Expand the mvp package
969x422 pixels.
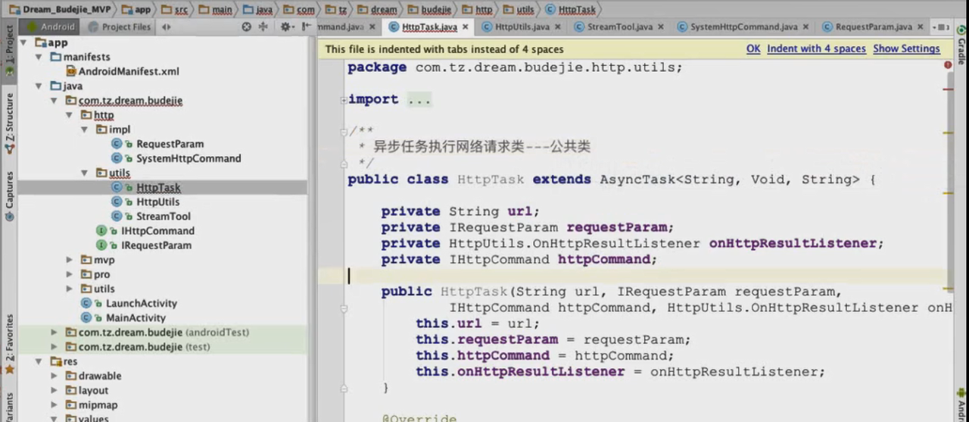(x=70, y=260)
